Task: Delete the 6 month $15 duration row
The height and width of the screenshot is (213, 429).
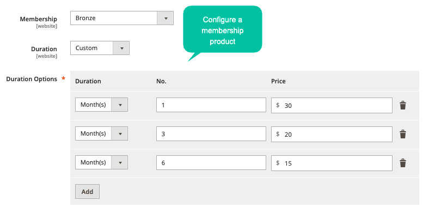Action: pos(402,163)
